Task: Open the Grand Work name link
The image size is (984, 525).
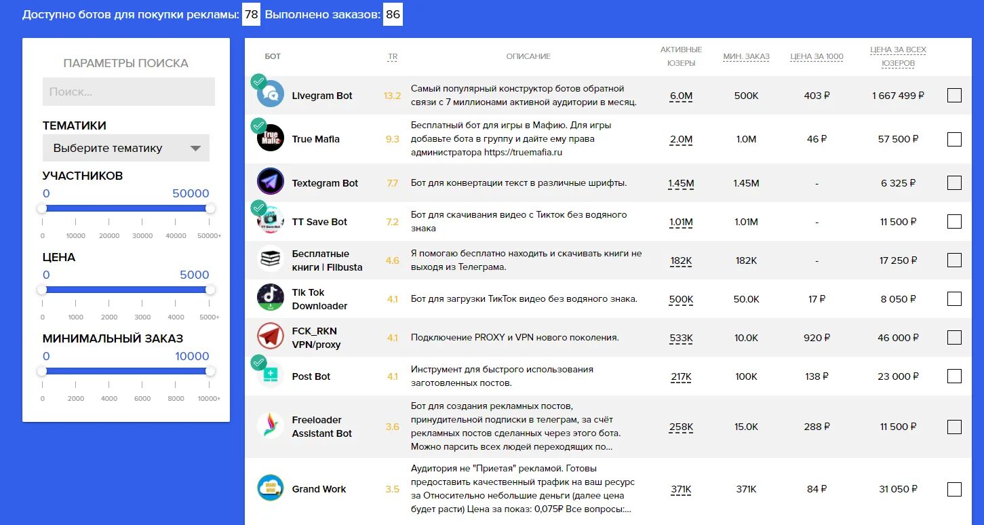Action: (x=319, y=489)
